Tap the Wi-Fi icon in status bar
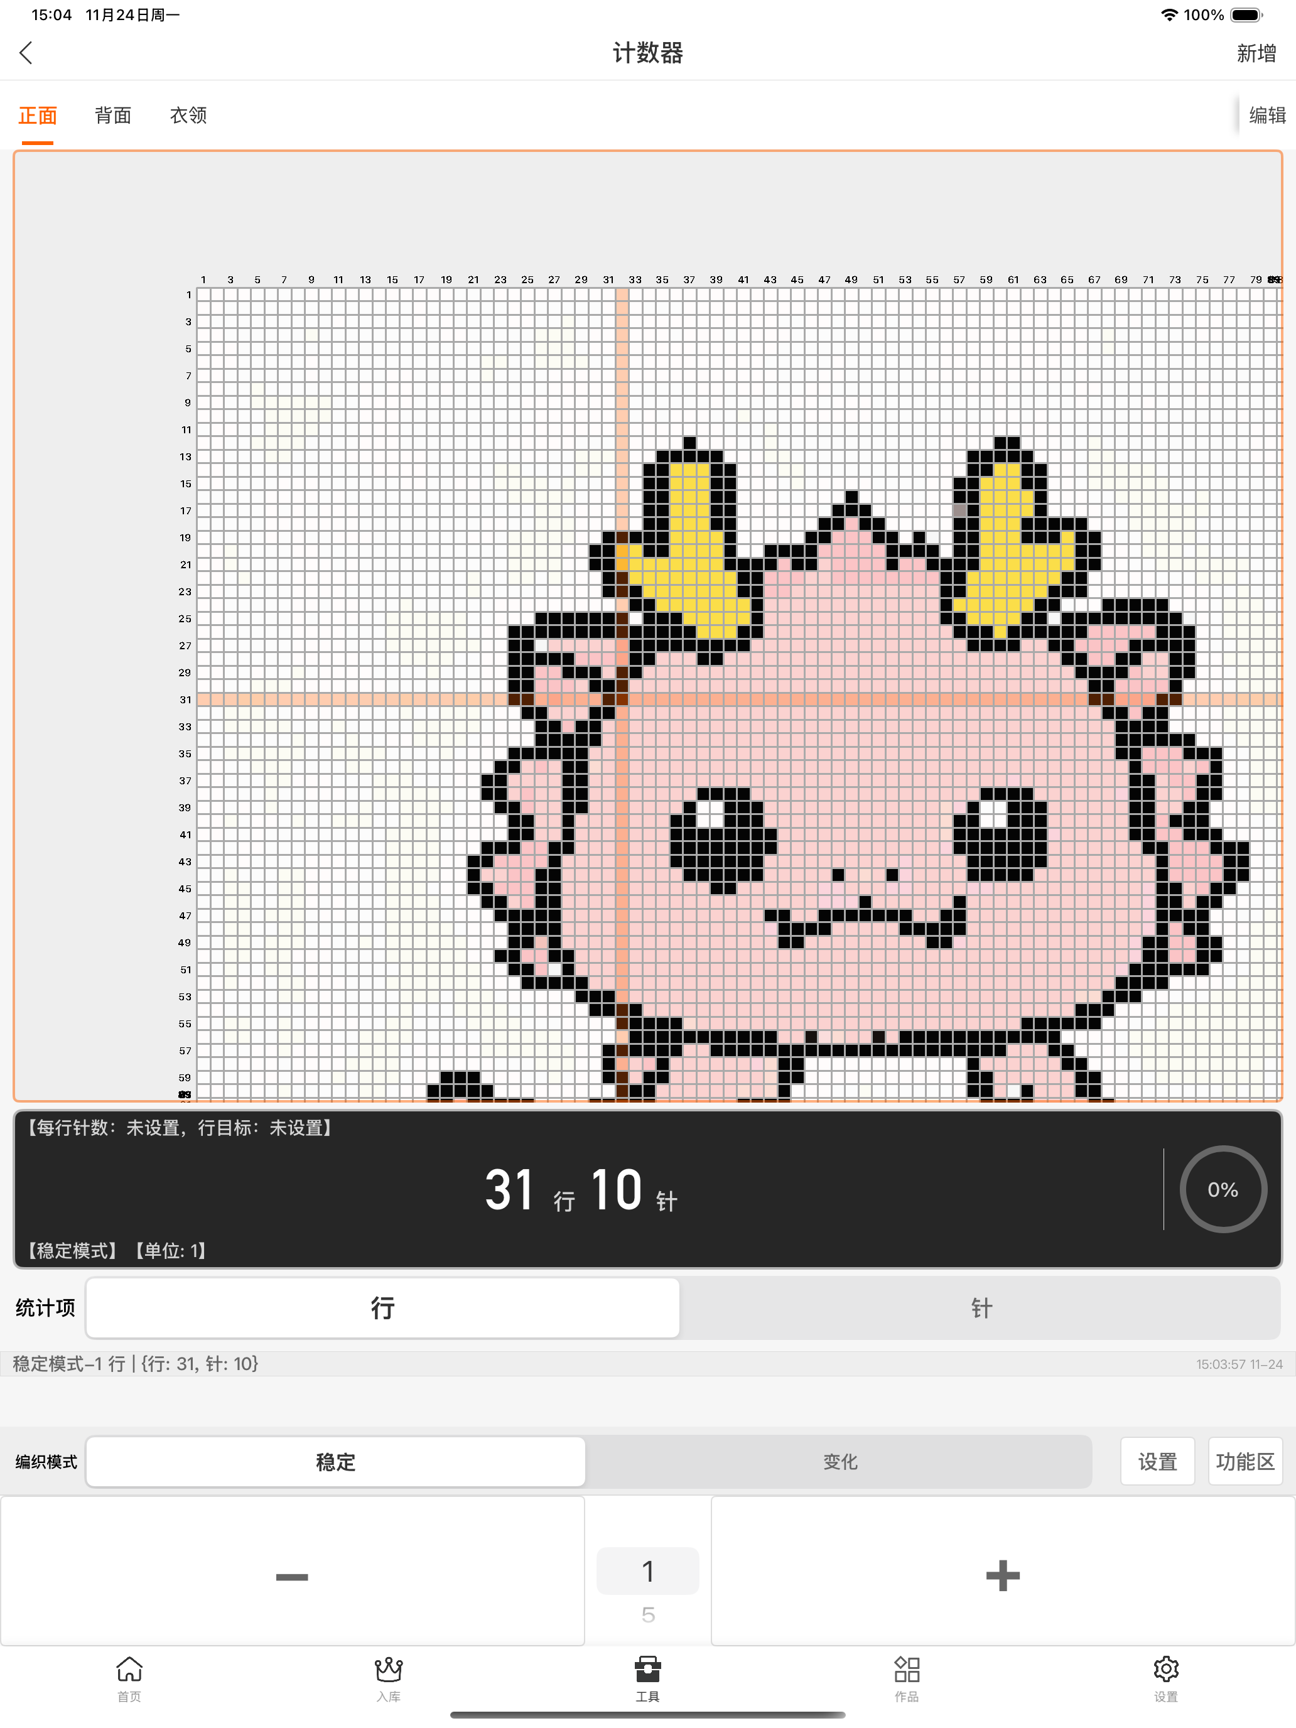Viewport: 1296px width, 1728px height. [1169, 15]
